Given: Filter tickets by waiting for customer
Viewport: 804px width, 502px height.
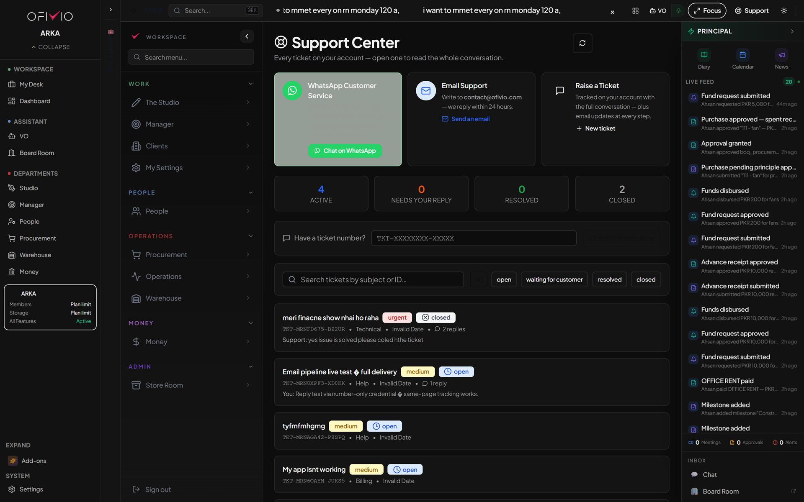Looking at the screenshot, I should (554, 279).
